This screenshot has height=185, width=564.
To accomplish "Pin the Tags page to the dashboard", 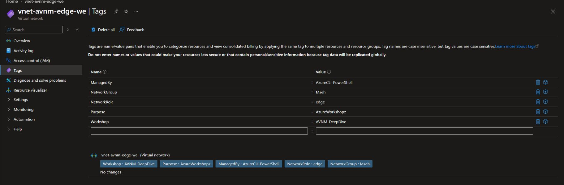I will click(x=116, y=11).
